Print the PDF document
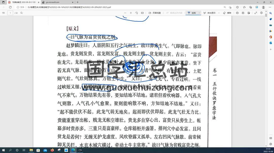This screenshot has height=153, width=274. tap(237, 13)
